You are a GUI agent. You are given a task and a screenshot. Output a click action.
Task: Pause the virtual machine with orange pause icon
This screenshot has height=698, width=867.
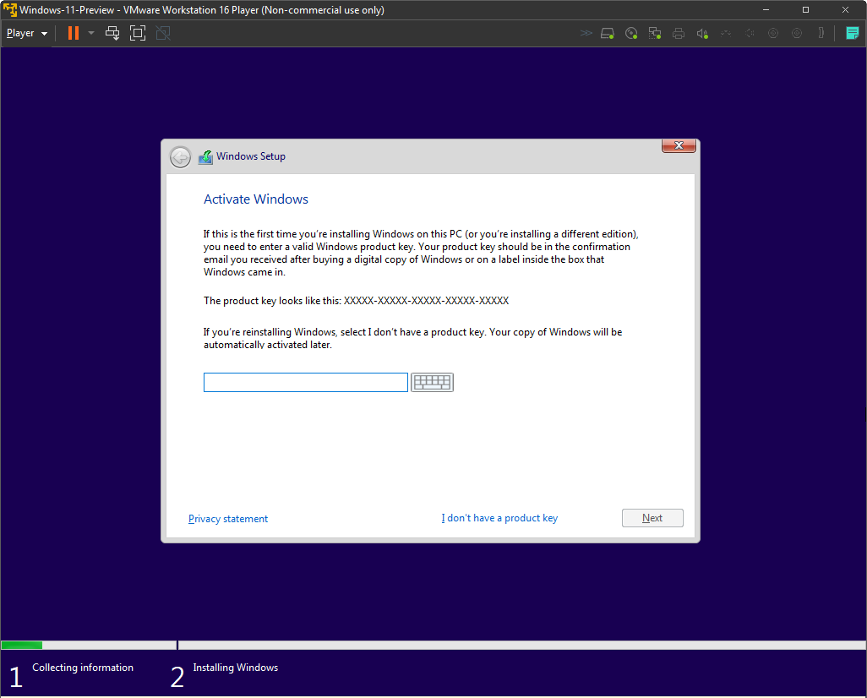73,33
